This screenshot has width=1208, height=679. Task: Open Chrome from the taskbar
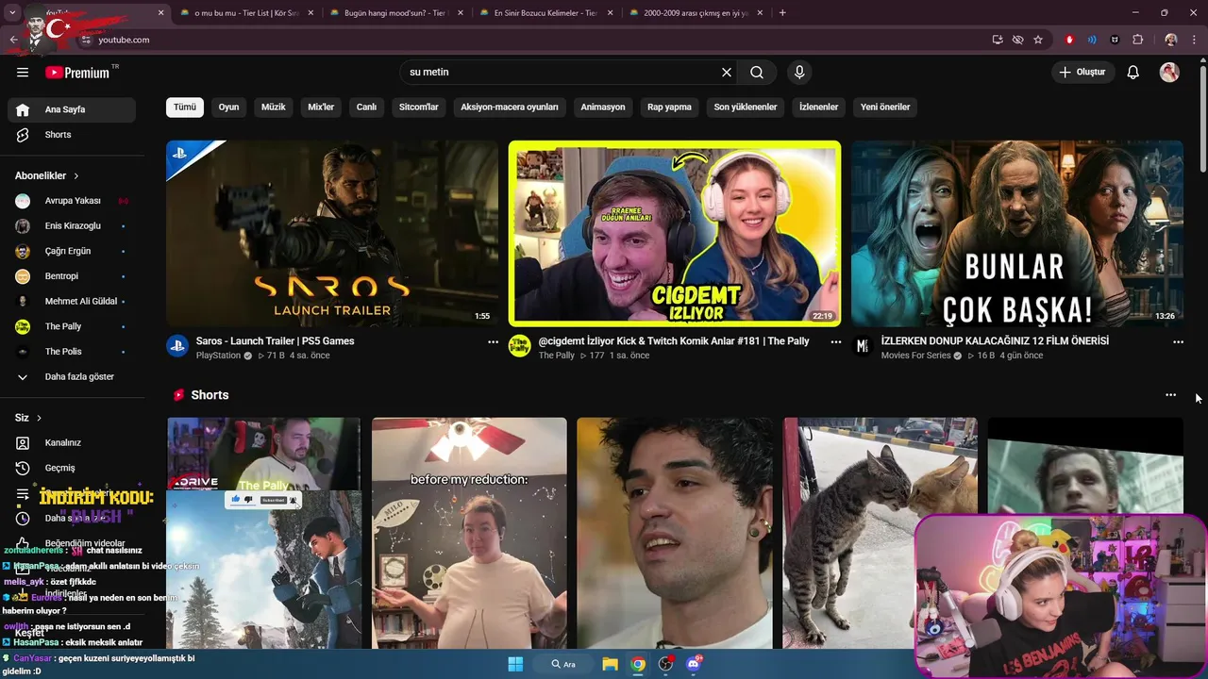[638, 664]
